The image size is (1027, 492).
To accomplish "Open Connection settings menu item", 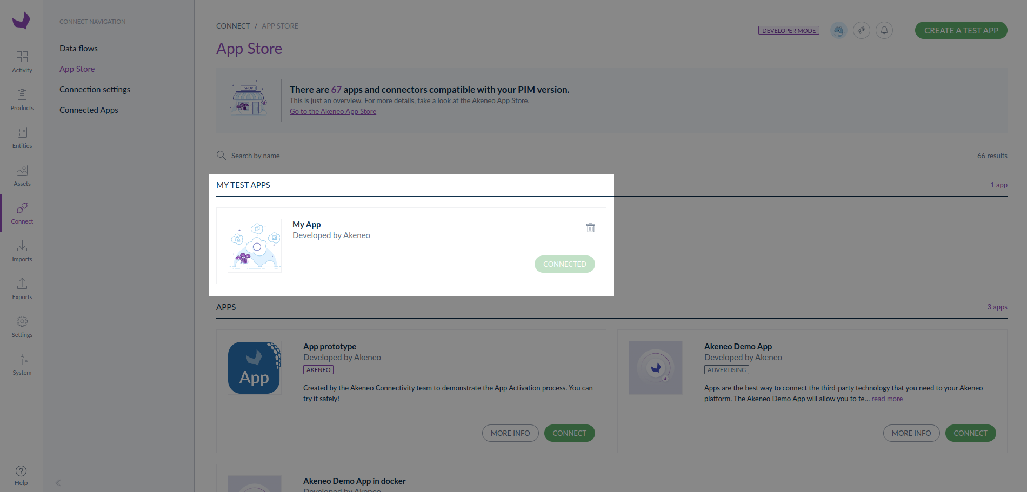I will pos(95,89).
